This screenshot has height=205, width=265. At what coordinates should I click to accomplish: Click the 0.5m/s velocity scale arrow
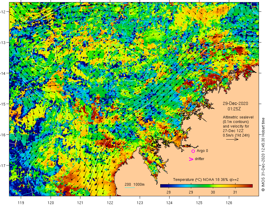click(232, 140)
